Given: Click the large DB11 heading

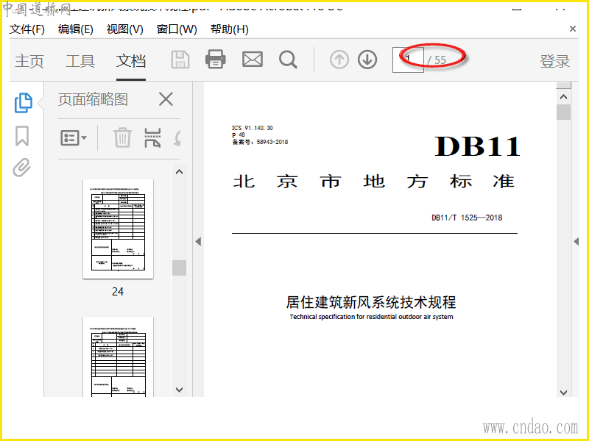Looking at the screenshot, I should (x=477, y=146).
